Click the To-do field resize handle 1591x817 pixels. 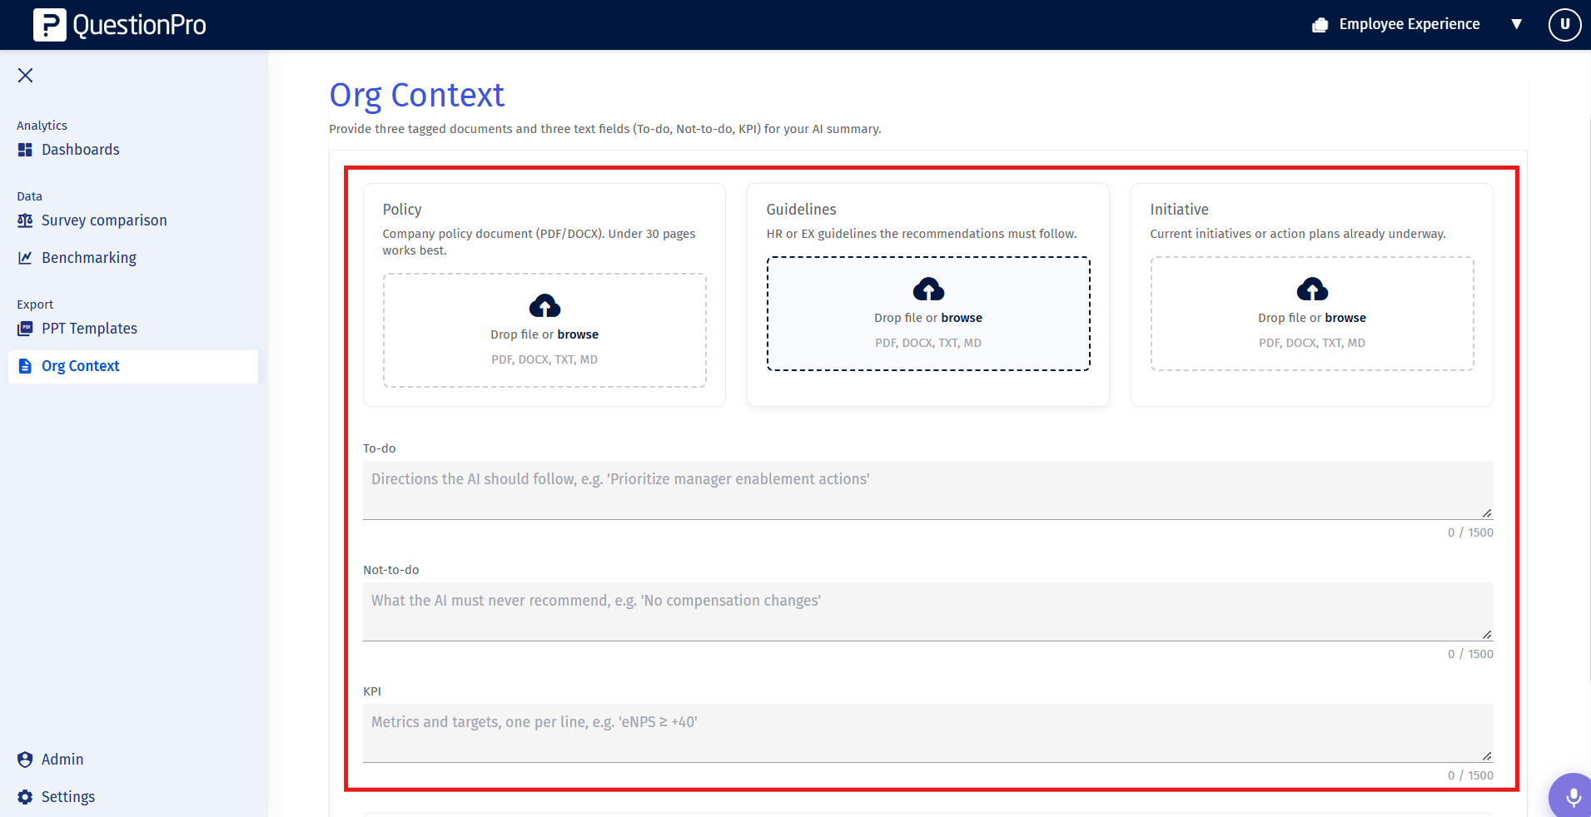(1487, 512)
